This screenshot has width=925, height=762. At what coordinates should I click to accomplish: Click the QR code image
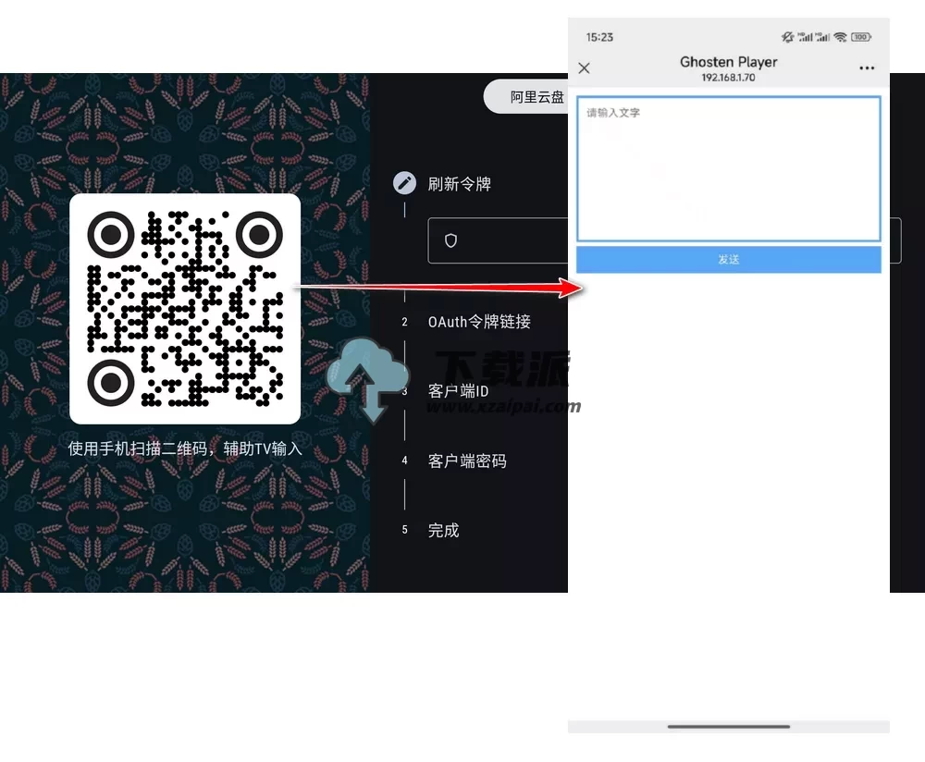[185, 309]
